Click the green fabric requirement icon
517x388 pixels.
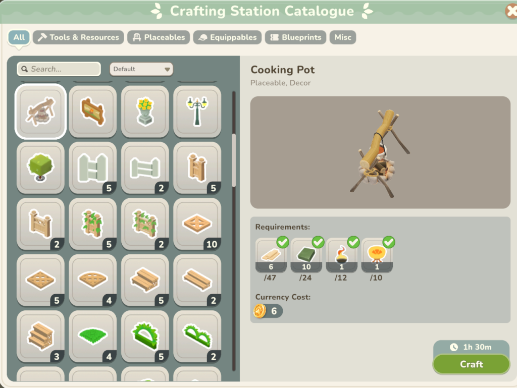(306, 255)
